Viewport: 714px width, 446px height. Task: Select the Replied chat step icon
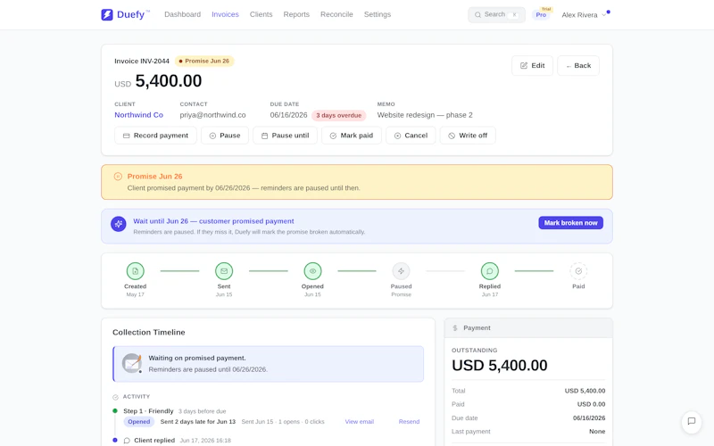tap(489, 271)
